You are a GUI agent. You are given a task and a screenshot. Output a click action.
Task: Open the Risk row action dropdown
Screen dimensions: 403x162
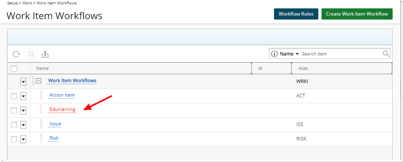point(24,139)
